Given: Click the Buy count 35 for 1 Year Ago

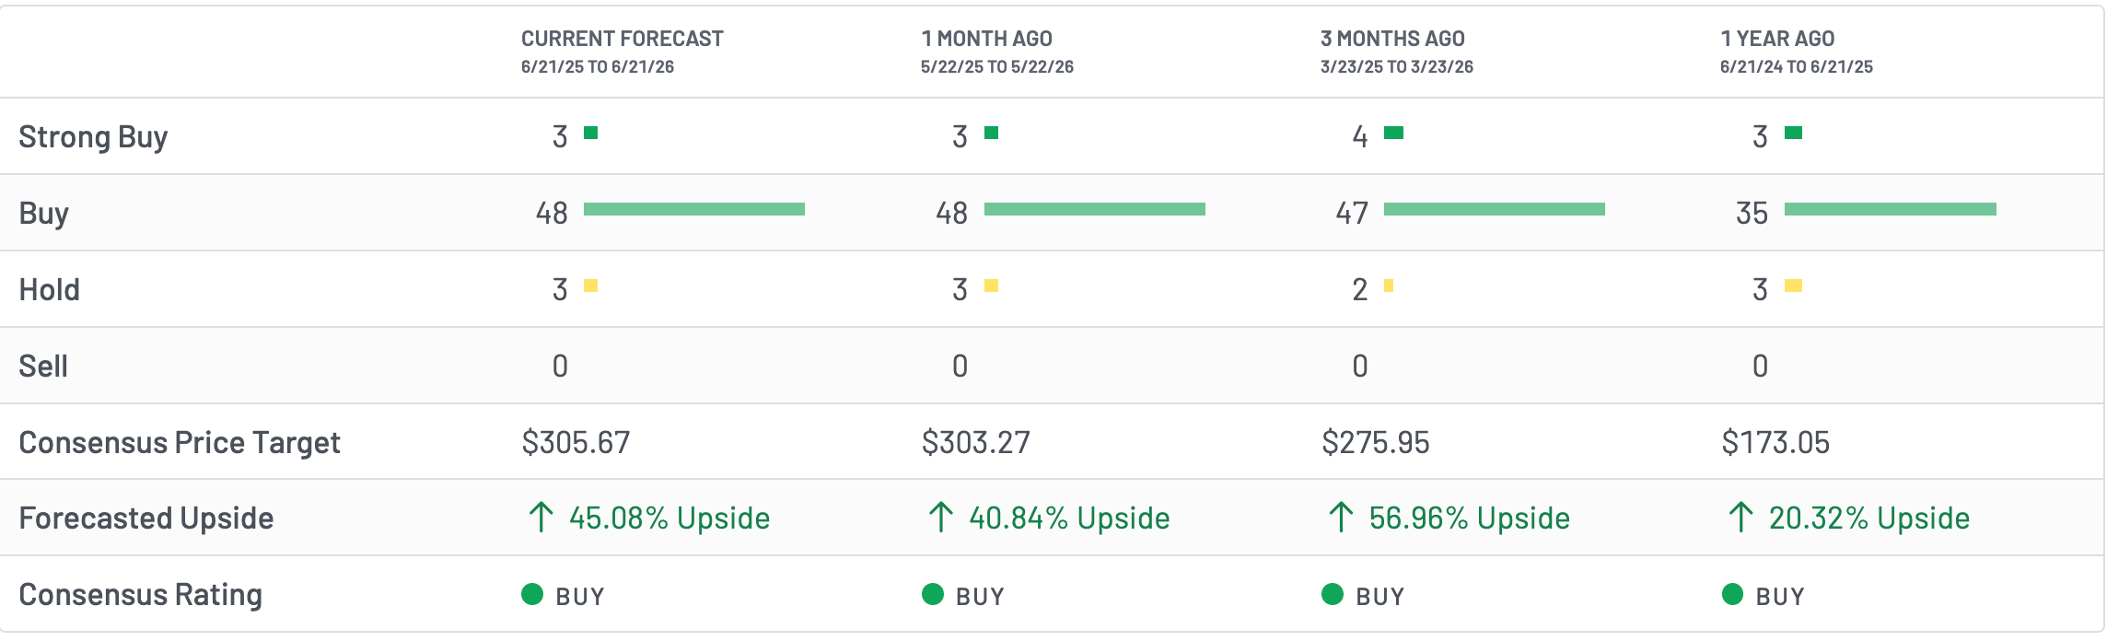Looking at the screenshot, I should (1752, 214).
